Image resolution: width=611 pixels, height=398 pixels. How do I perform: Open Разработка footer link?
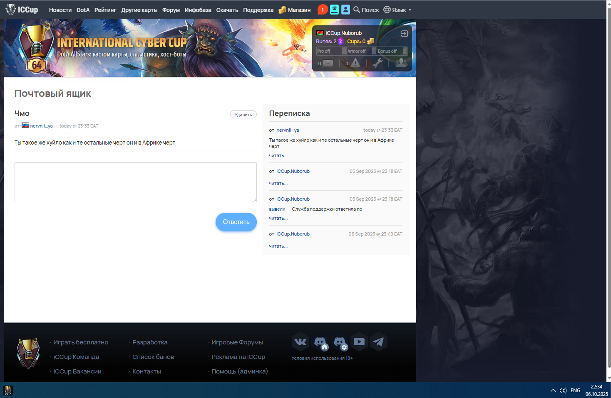click(150, 342)
